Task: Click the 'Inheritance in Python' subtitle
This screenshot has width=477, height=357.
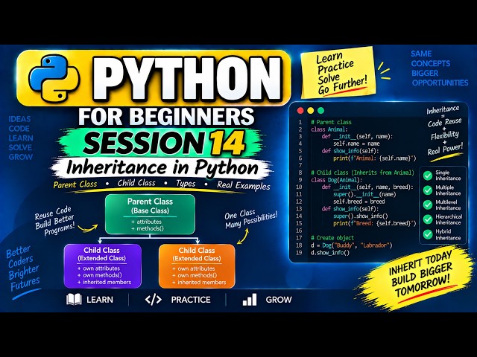Action: [x=162, y=167]
